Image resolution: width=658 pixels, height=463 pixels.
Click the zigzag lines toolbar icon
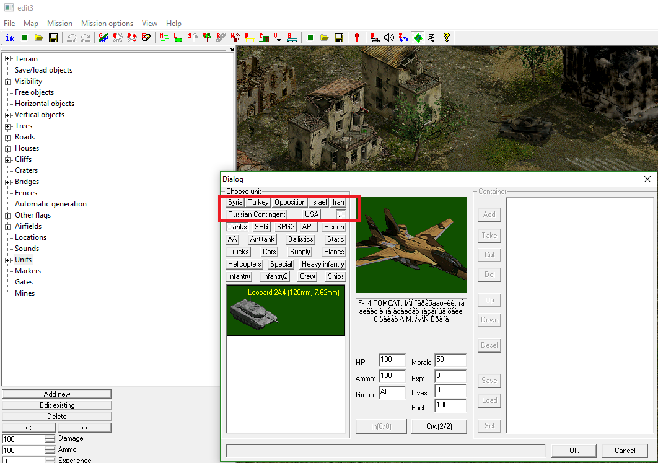tap(431, 38)
